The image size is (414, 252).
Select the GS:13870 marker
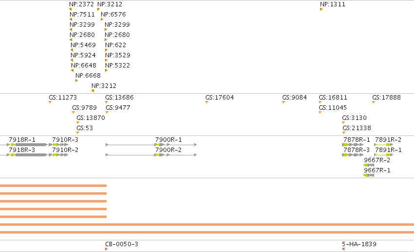tap(78, 122)
